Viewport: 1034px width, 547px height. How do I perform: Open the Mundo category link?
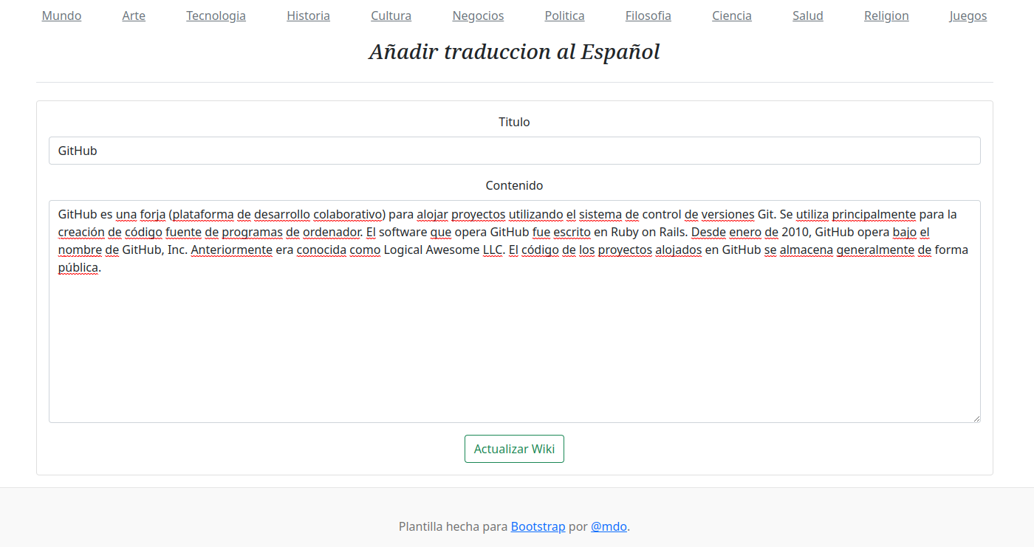[x=61, y=16]
